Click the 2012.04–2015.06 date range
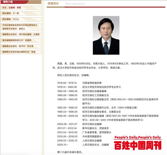The image size is (167, 155). point(67,133)
